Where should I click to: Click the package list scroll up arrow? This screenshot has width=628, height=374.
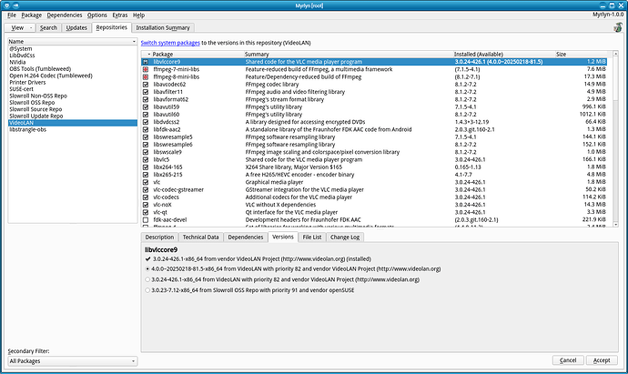pos(615,54)
